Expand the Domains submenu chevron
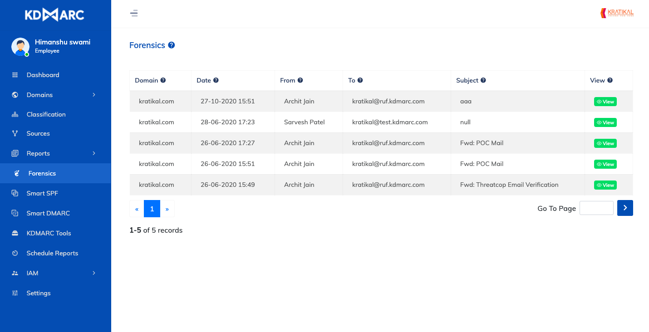Screen dimensions: 649x332 click(x=94, y=95)
